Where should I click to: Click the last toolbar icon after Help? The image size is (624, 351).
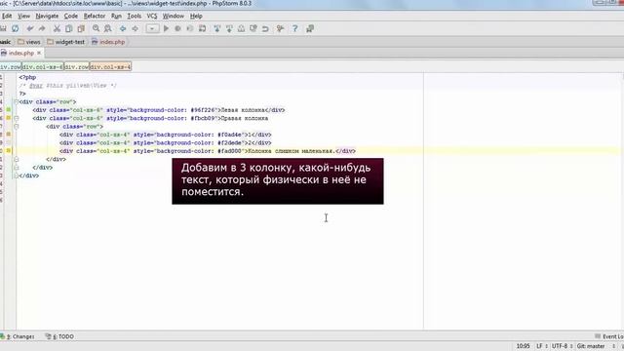pos(310,28)
